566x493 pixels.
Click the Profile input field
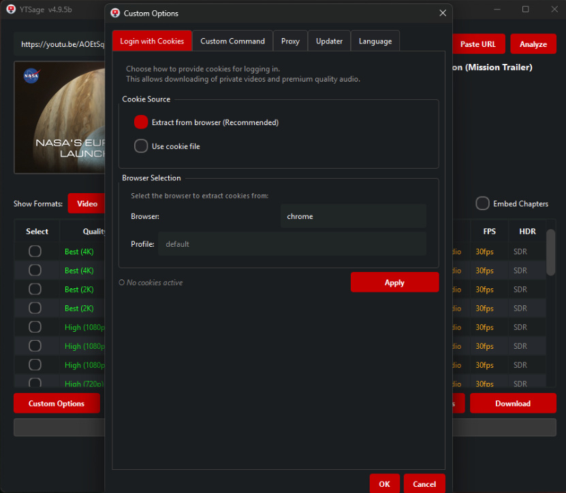pyautogui.click(x=292, y=244)
